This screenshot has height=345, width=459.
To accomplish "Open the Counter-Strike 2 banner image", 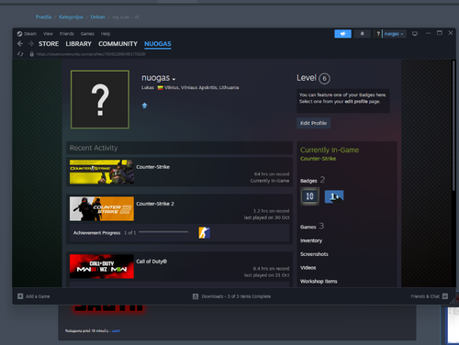I will (102, 208).
